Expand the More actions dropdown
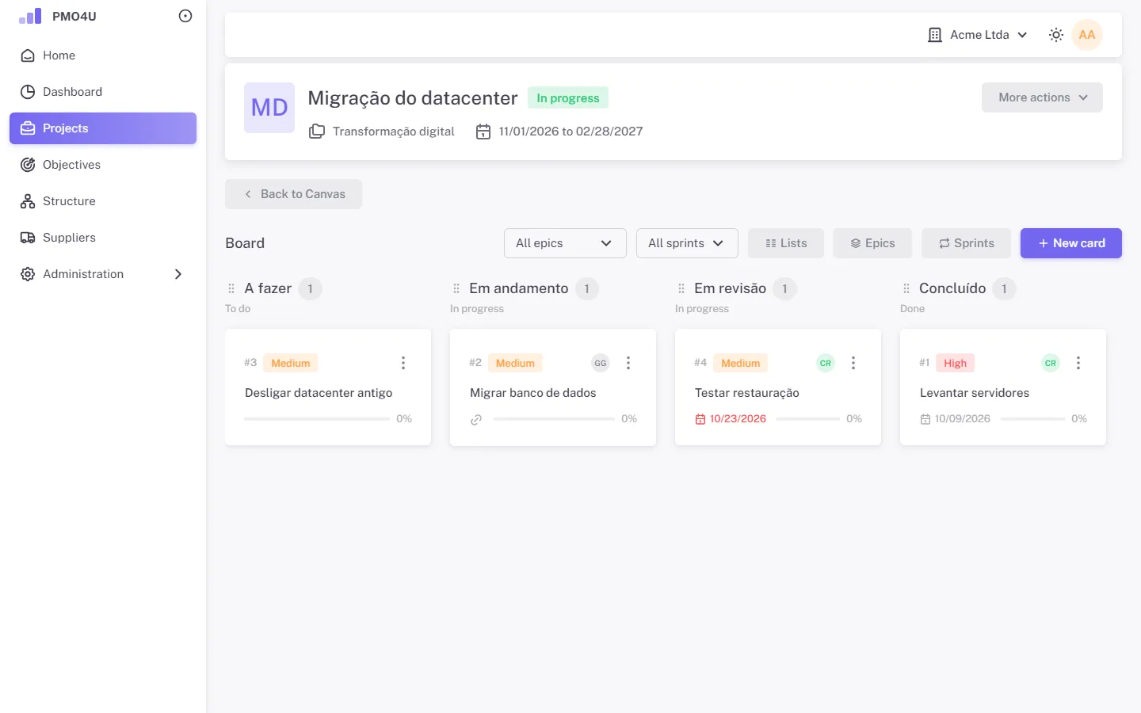The height and width of the screenshot is (713, 1141). coord(1042,97)
